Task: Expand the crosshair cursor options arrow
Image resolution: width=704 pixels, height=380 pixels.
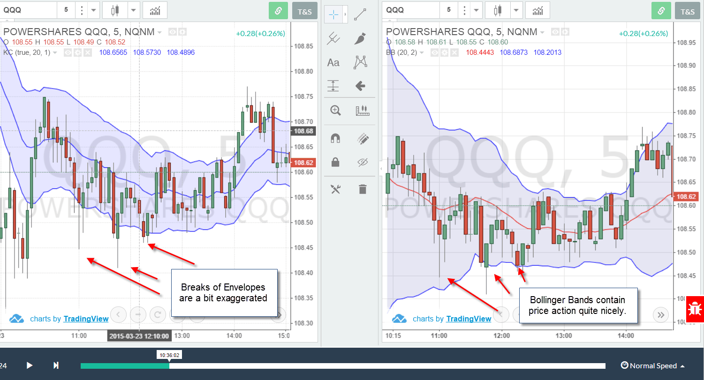Action: tap(346, 15)
